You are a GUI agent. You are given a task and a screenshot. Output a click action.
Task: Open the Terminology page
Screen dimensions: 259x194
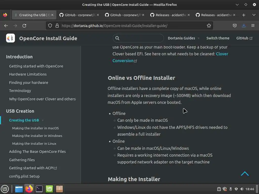click(x=20, y=91)
